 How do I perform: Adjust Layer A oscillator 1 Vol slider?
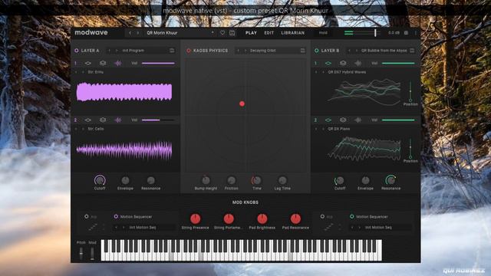click(x=158, y=63)
